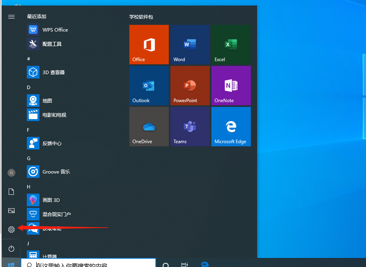
Task: Open Microsoft Edge tile
Action: point(231,127)
